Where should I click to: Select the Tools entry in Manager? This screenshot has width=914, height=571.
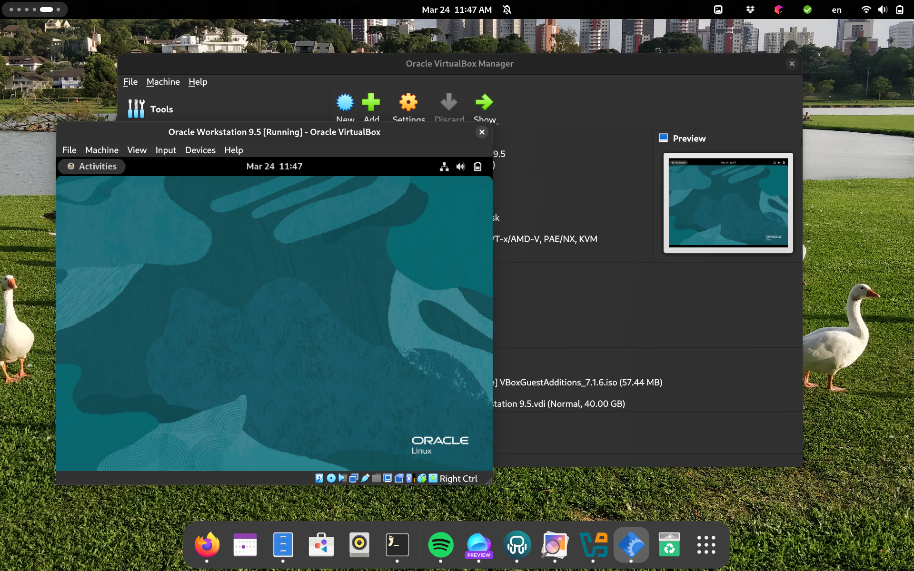pyautogui.click(x=161, y=109)
